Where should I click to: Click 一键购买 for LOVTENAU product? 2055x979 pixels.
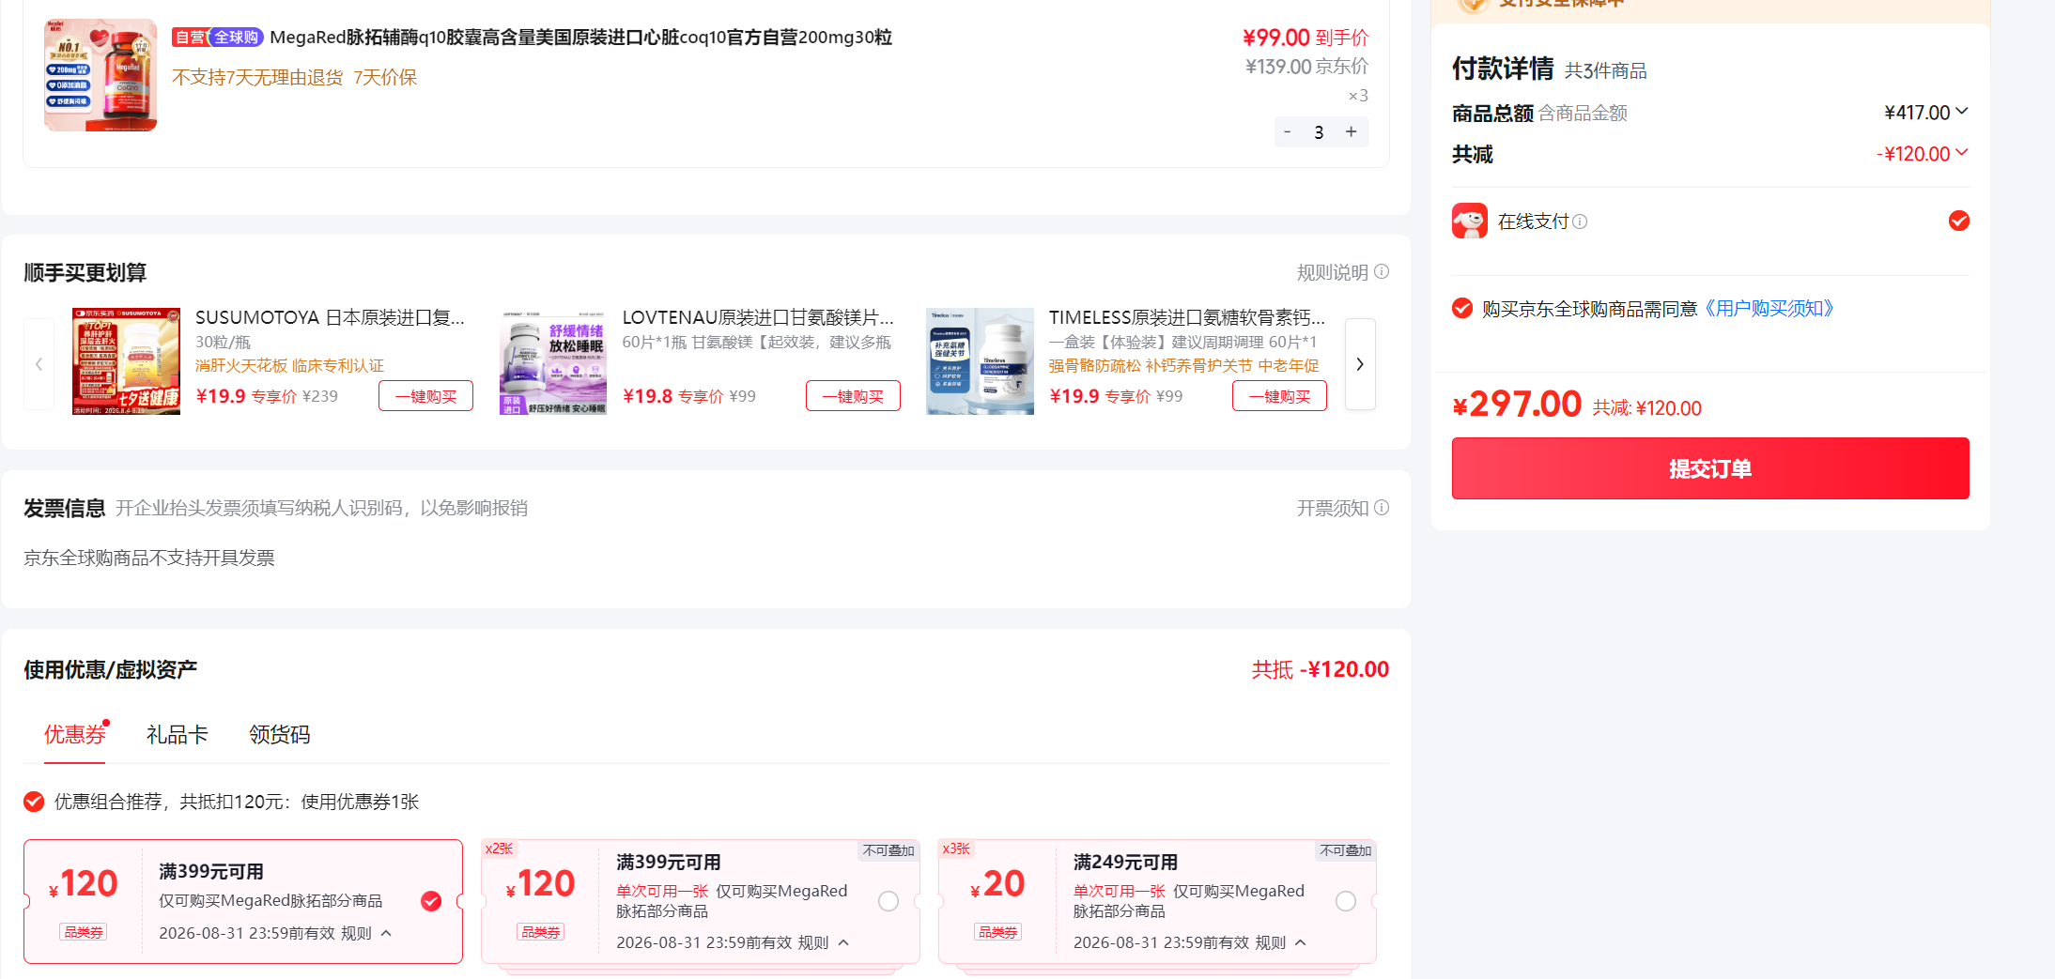pos(853,396)
